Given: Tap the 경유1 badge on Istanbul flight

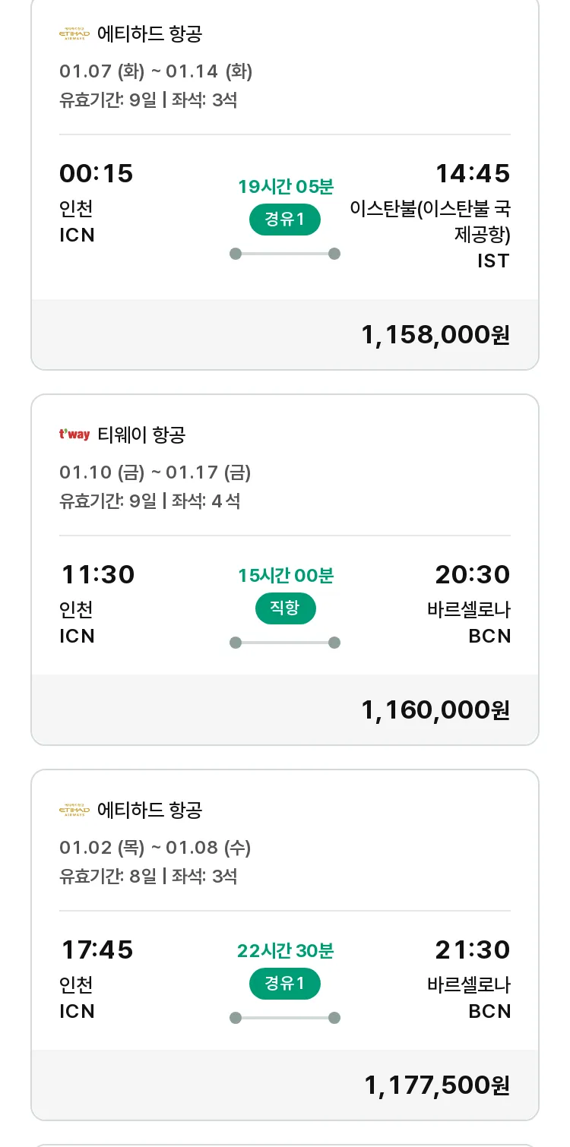Looking at the screenshot, I should [285, 220].
